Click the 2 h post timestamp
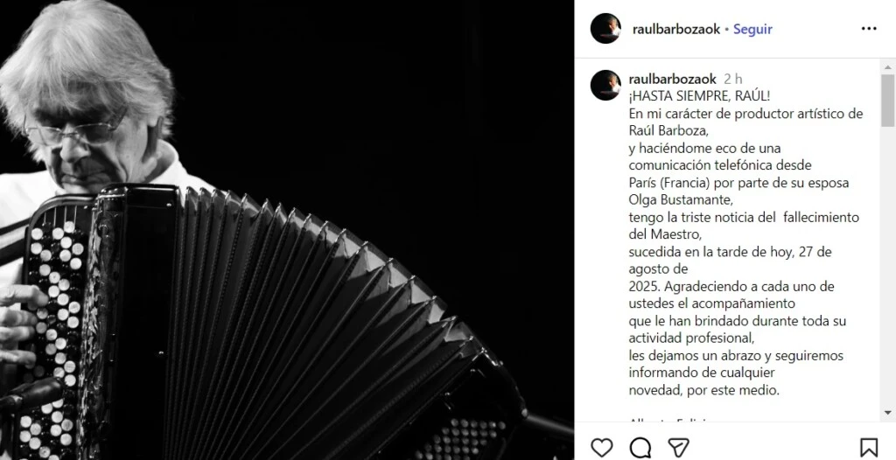 (x=733, y=79)
